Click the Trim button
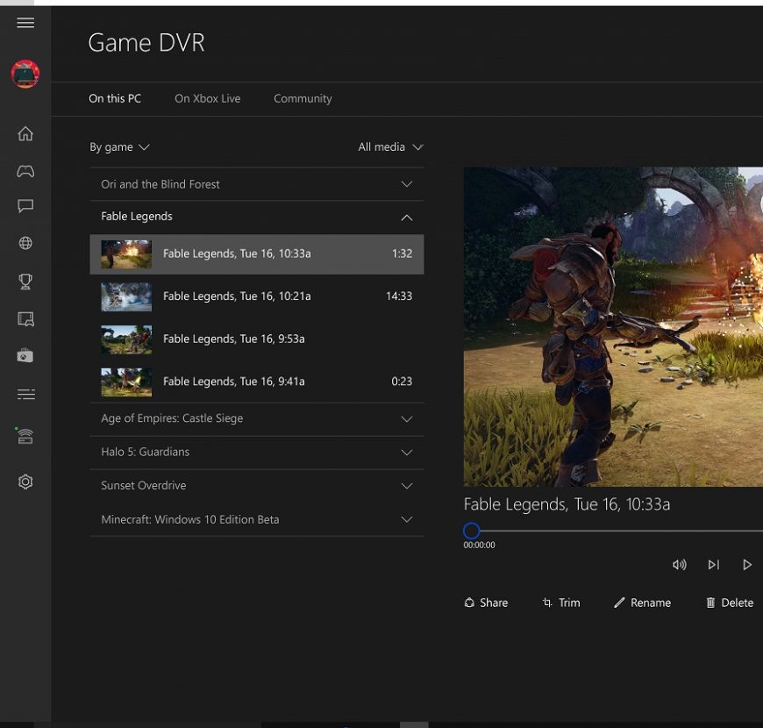 pos(561,603)
